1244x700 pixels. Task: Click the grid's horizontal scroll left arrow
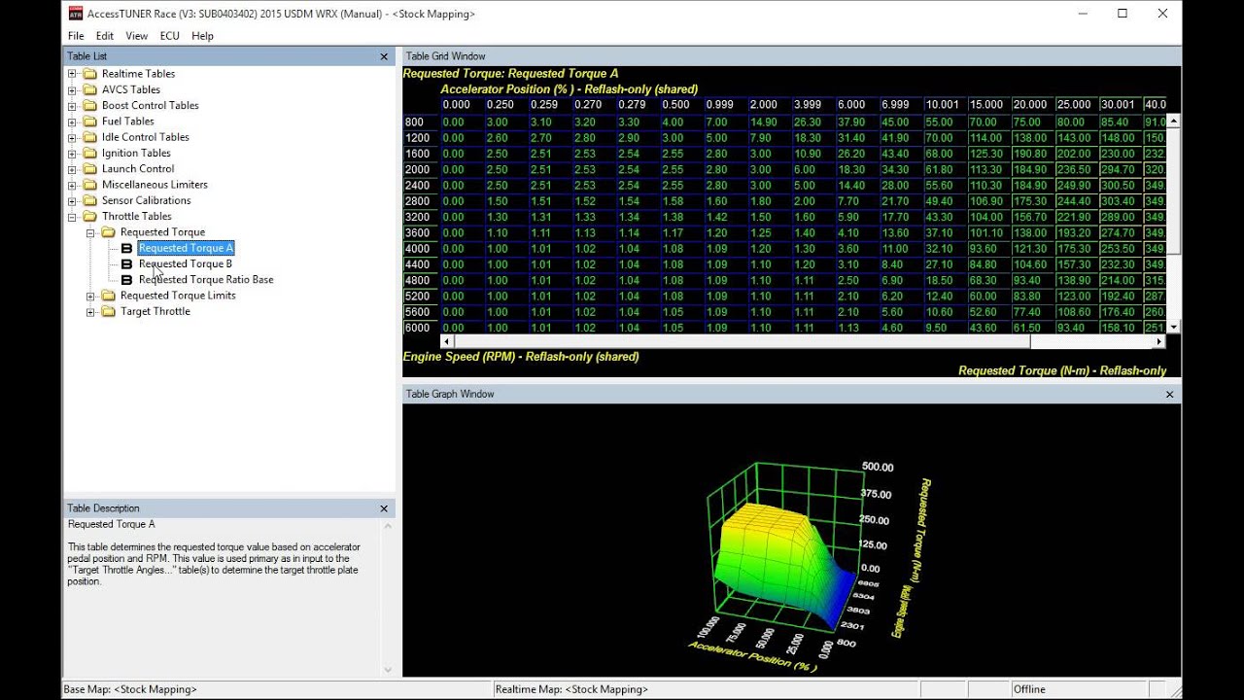click(447, 341)
